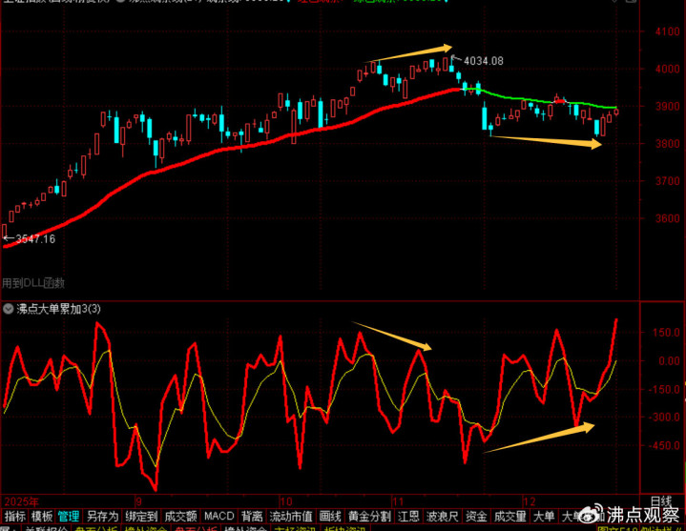
Task: Switch indicator to MACD
Action: coord(219,517)
